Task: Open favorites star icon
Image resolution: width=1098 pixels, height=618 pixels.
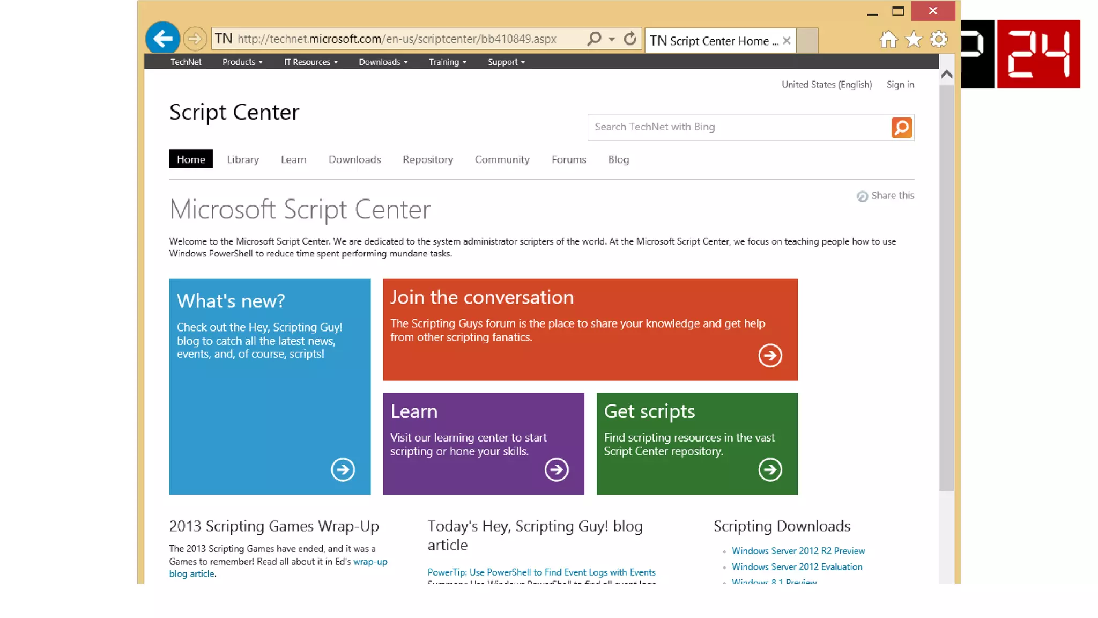Action: (914, 40)
